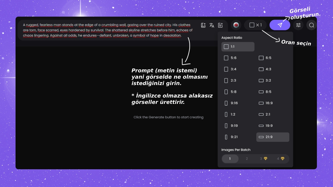Select the 21:9 aspect ratio
The height and width of the screenshot is (187, 333).
click(273, 137)
